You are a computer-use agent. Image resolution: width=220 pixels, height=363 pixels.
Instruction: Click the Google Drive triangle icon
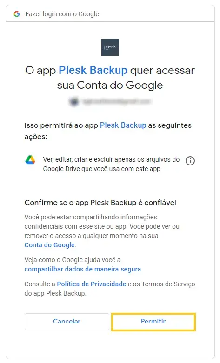pos(30,160)
